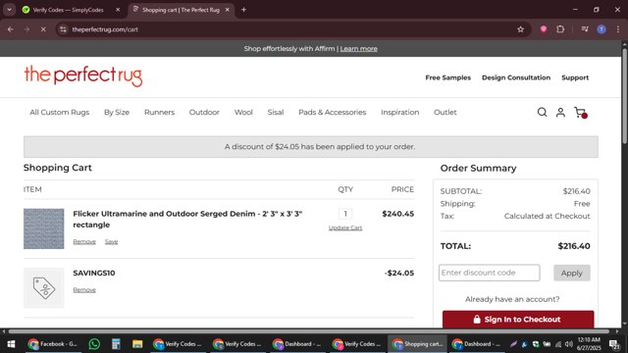
Task: Click the perfect rug logo
Action: click(83, 76)
